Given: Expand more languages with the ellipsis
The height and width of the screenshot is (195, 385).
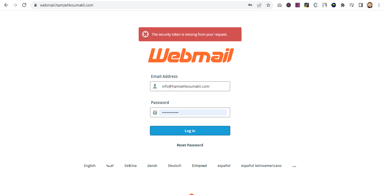Looking at the screenshot, I should (294, 166).
